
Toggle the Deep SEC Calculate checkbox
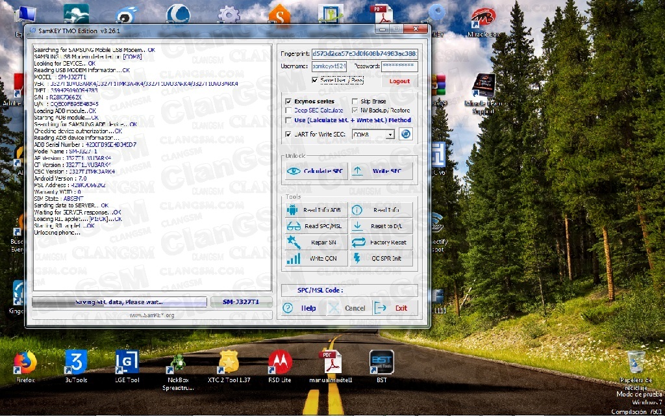pos(288,110)
